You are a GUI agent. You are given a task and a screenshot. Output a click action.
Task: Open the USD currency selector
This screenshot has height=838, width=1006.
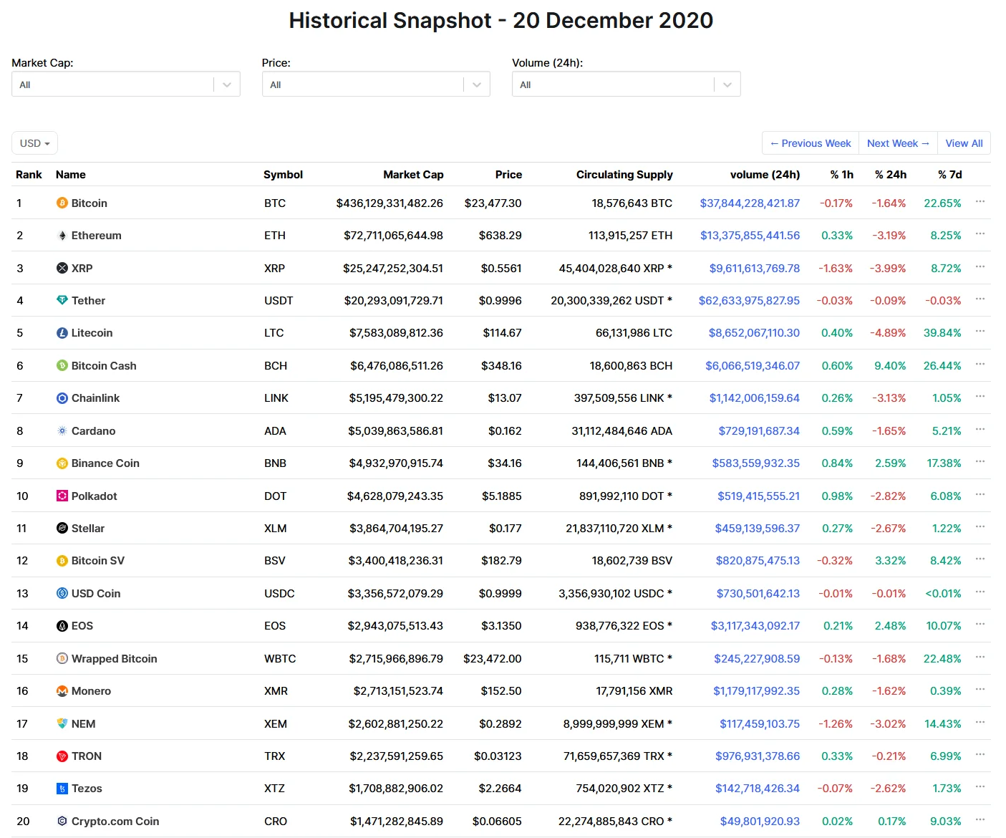coord(34,143)
